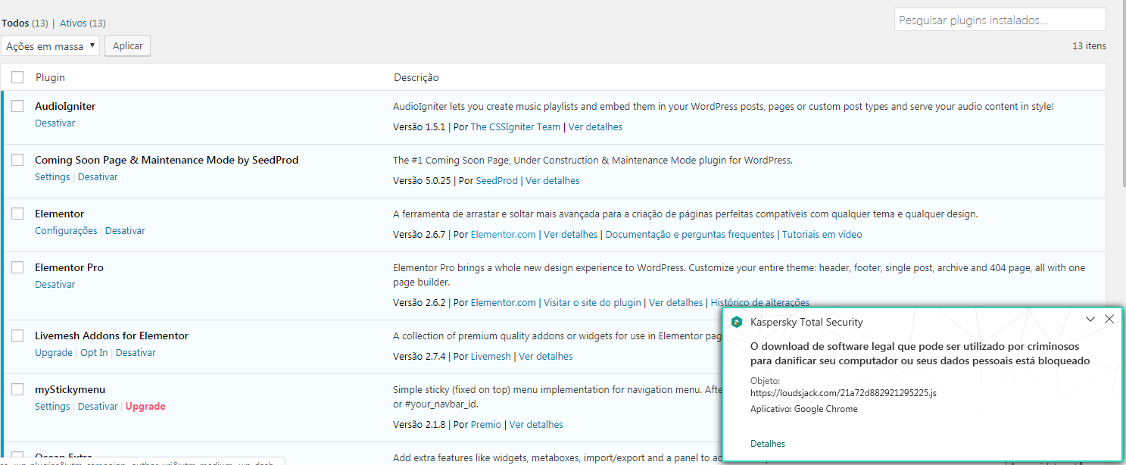1126x465 pixels.
Task: Deactivate Elementor Pro with its Desativar link
Action: click(55, 285)
